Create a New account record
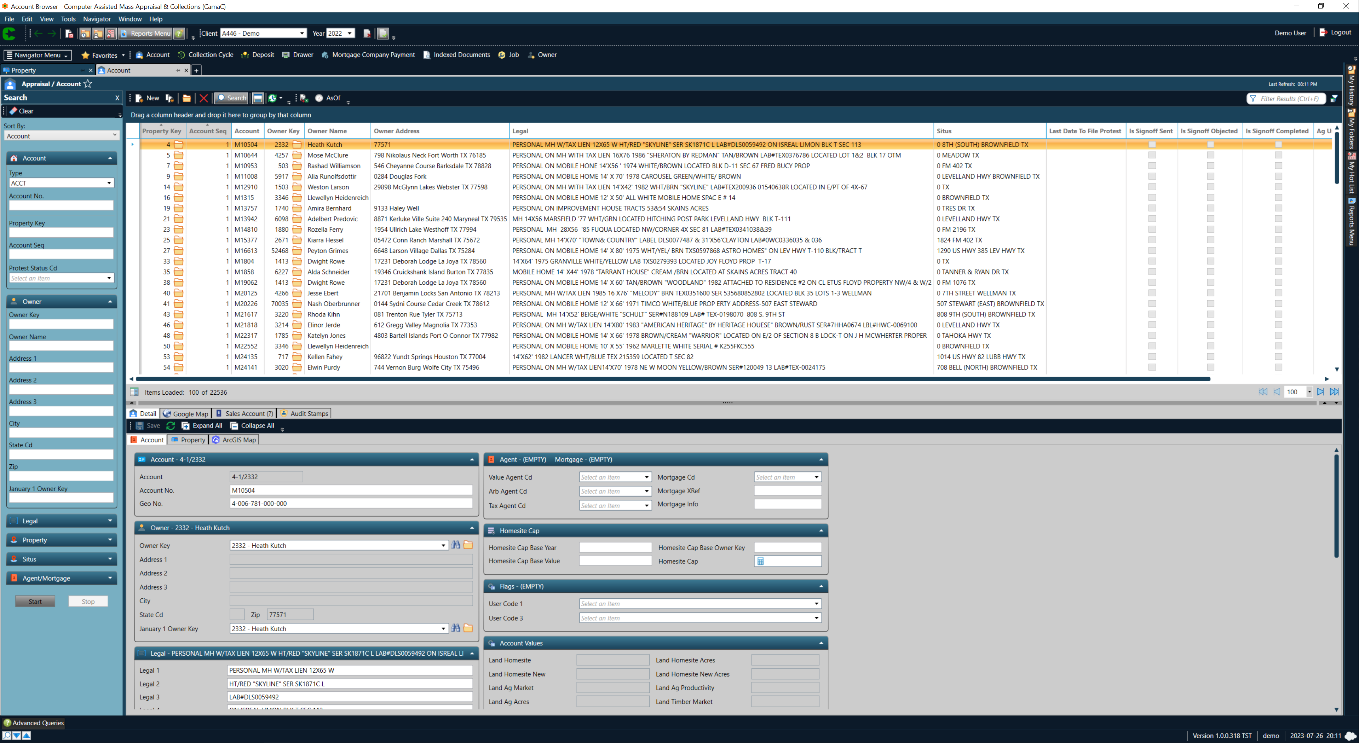This screenshot has height=743, width=1359. (x=147, y=98)
